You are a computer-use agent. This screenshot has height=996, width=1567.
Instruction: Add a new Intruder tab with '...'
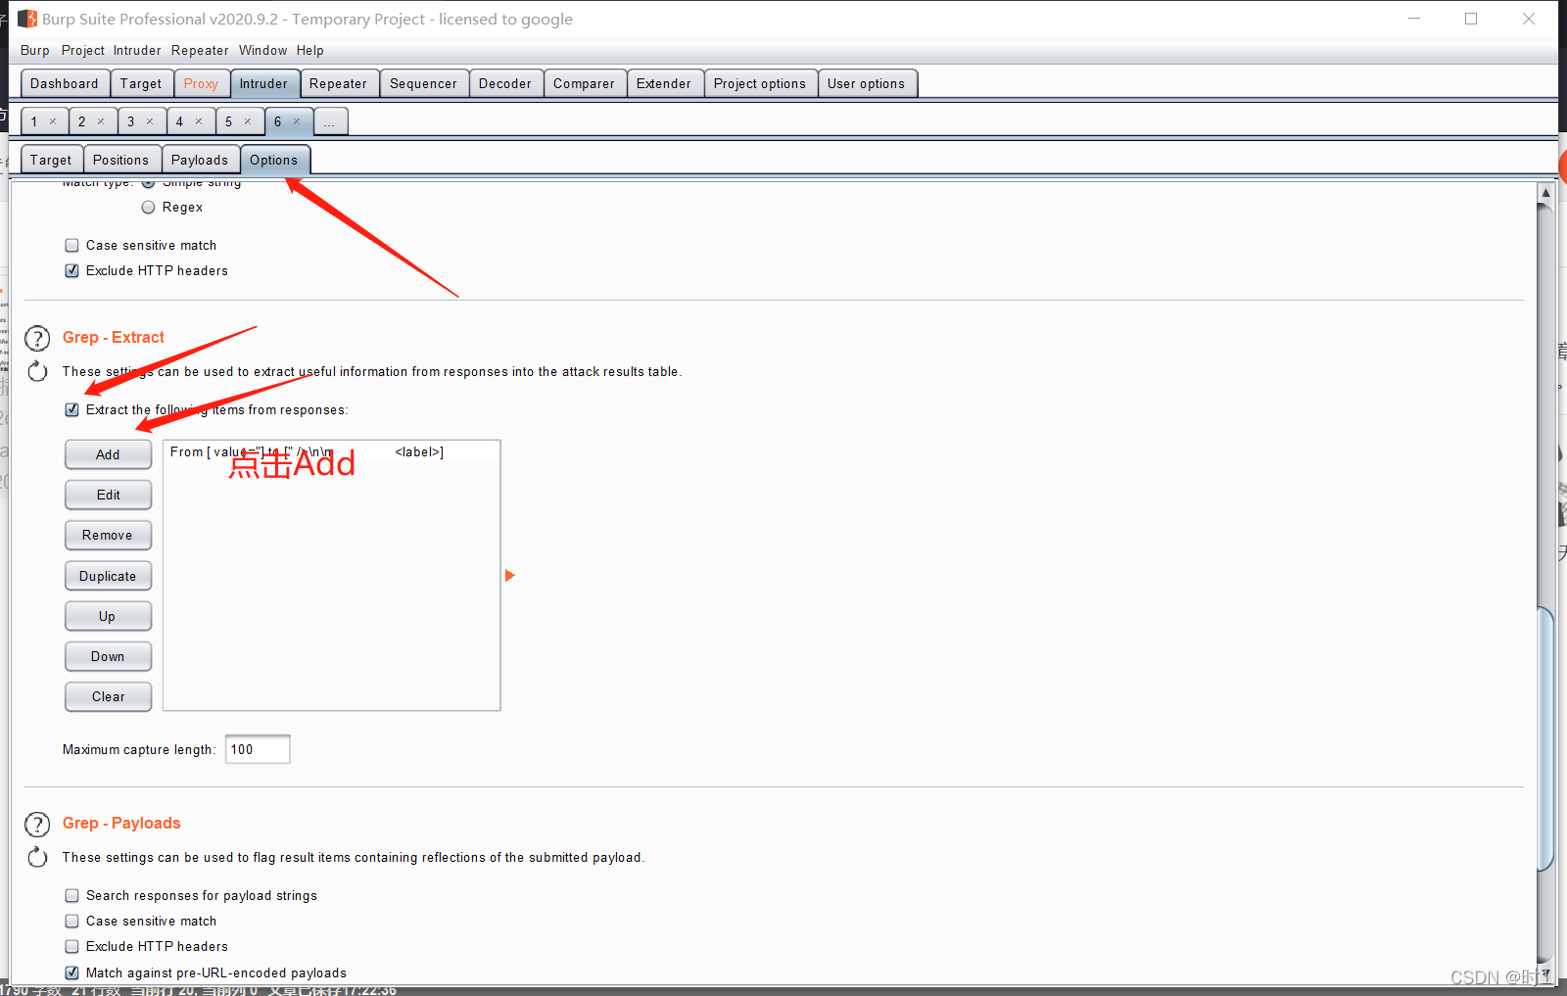[x=330, y=122]
